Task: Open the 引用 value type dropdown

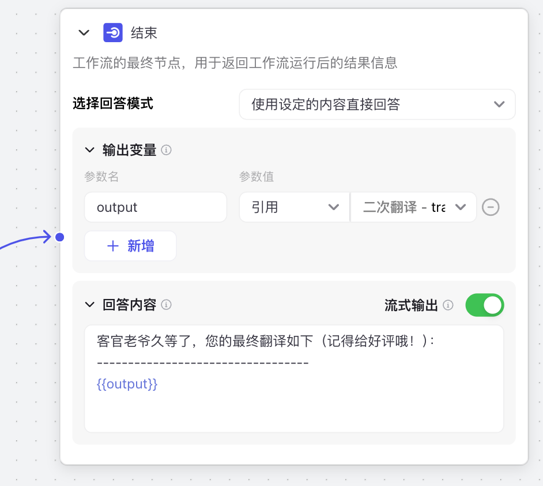Action: 295,207
